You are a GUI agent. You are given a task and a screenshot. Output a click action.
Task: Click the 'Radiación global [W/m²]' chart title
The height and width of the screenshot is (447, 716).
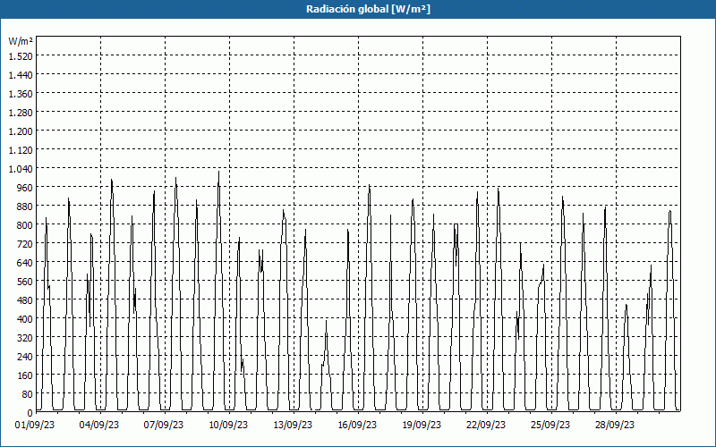368,9
